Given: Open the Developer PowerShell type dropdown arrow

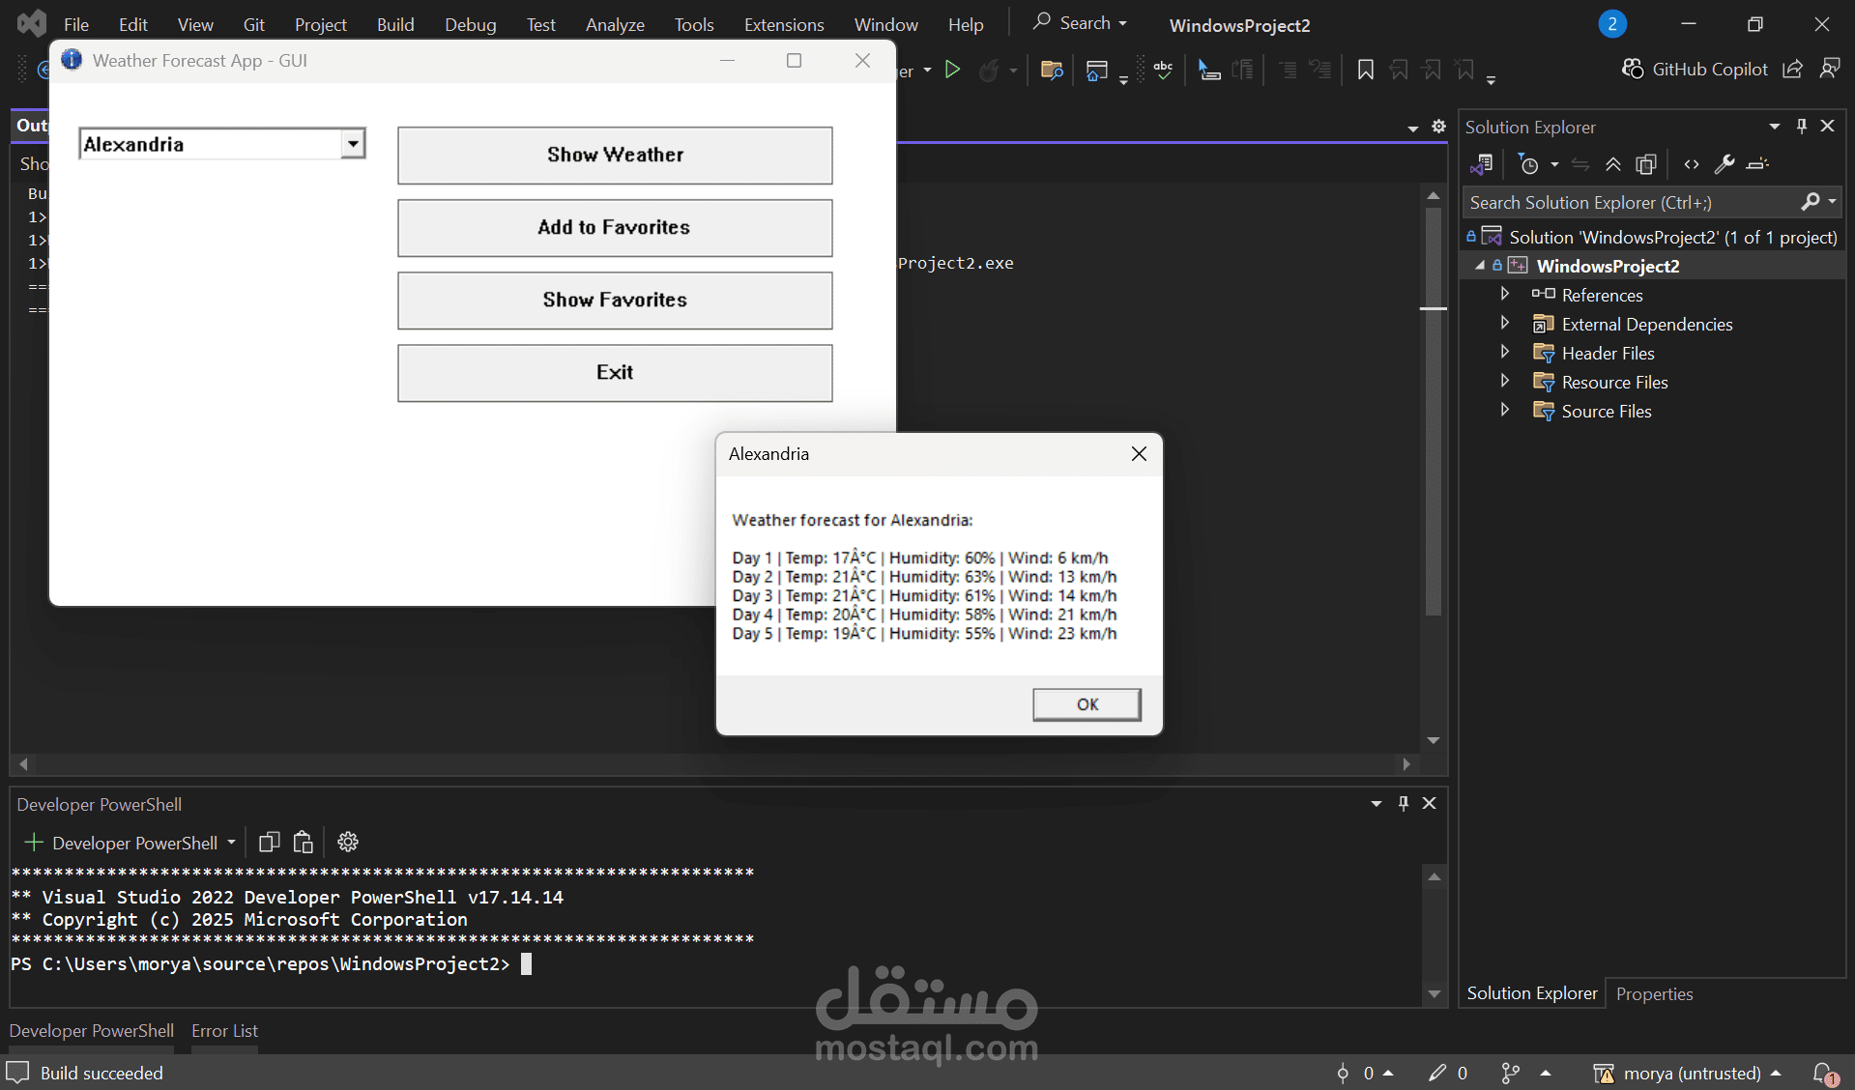Looking at the screenshot, I should pos(232,843).
